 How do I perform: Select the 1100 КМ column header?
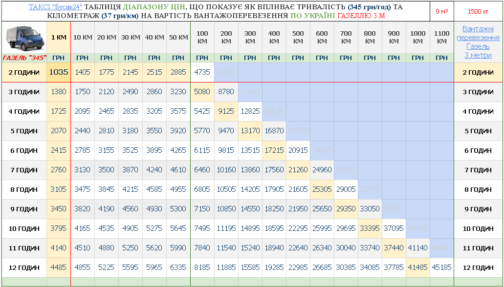pyautogui.click(x=441, y=38)
